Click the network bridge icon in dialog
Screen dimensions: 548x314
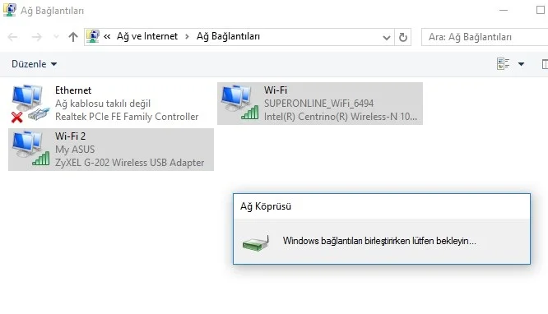point(256,242)
